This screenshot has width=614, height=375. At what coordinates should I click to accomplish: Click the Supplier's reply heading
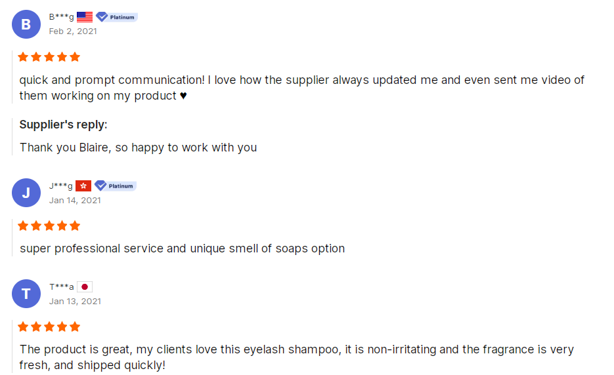coord(63,125)
